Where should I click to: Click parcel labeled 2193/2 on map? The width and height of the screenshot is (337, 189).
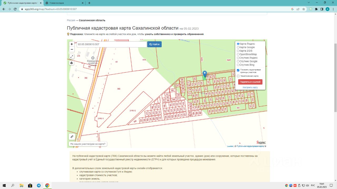(133, 111)
